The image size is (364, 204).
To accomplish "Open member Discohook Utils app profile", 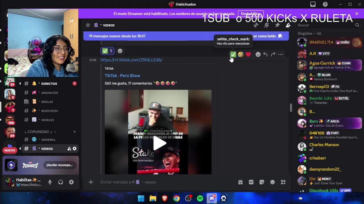I will coord(329,191).
